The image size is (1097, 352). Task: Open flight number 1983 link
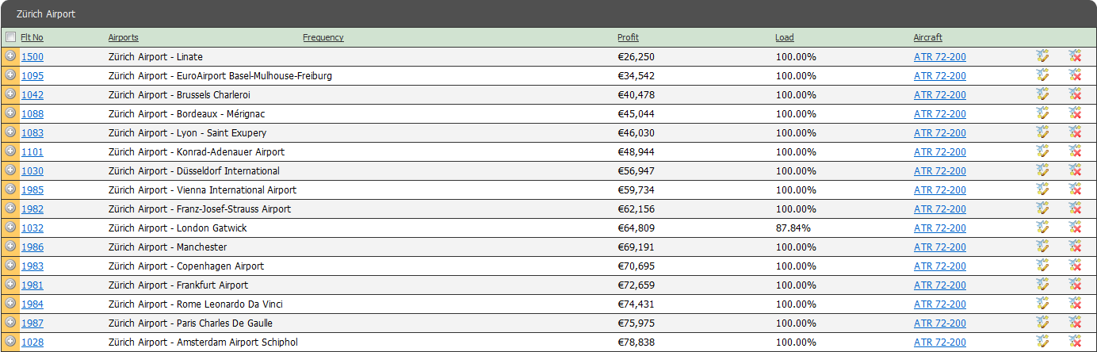click(x=32, y=266)
